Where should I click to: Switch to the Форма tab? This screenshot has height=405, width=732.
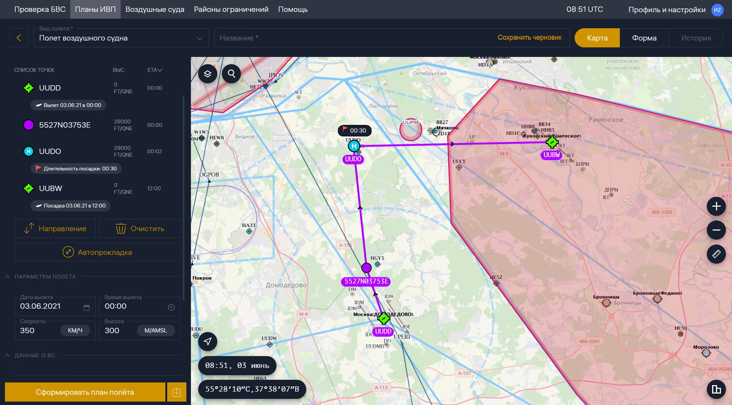point(644,38)
